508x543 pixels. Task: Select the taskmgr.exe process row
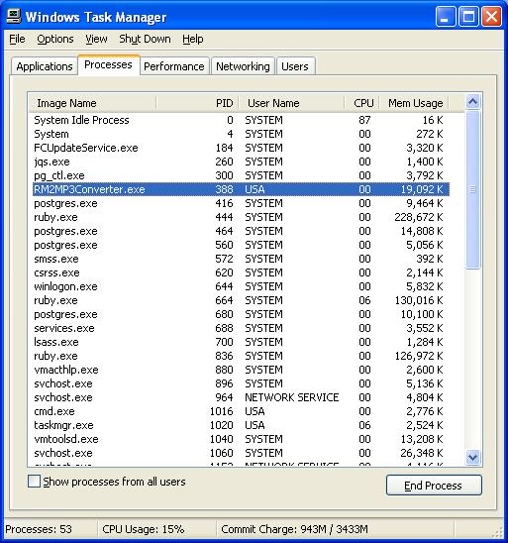[242, 425]
